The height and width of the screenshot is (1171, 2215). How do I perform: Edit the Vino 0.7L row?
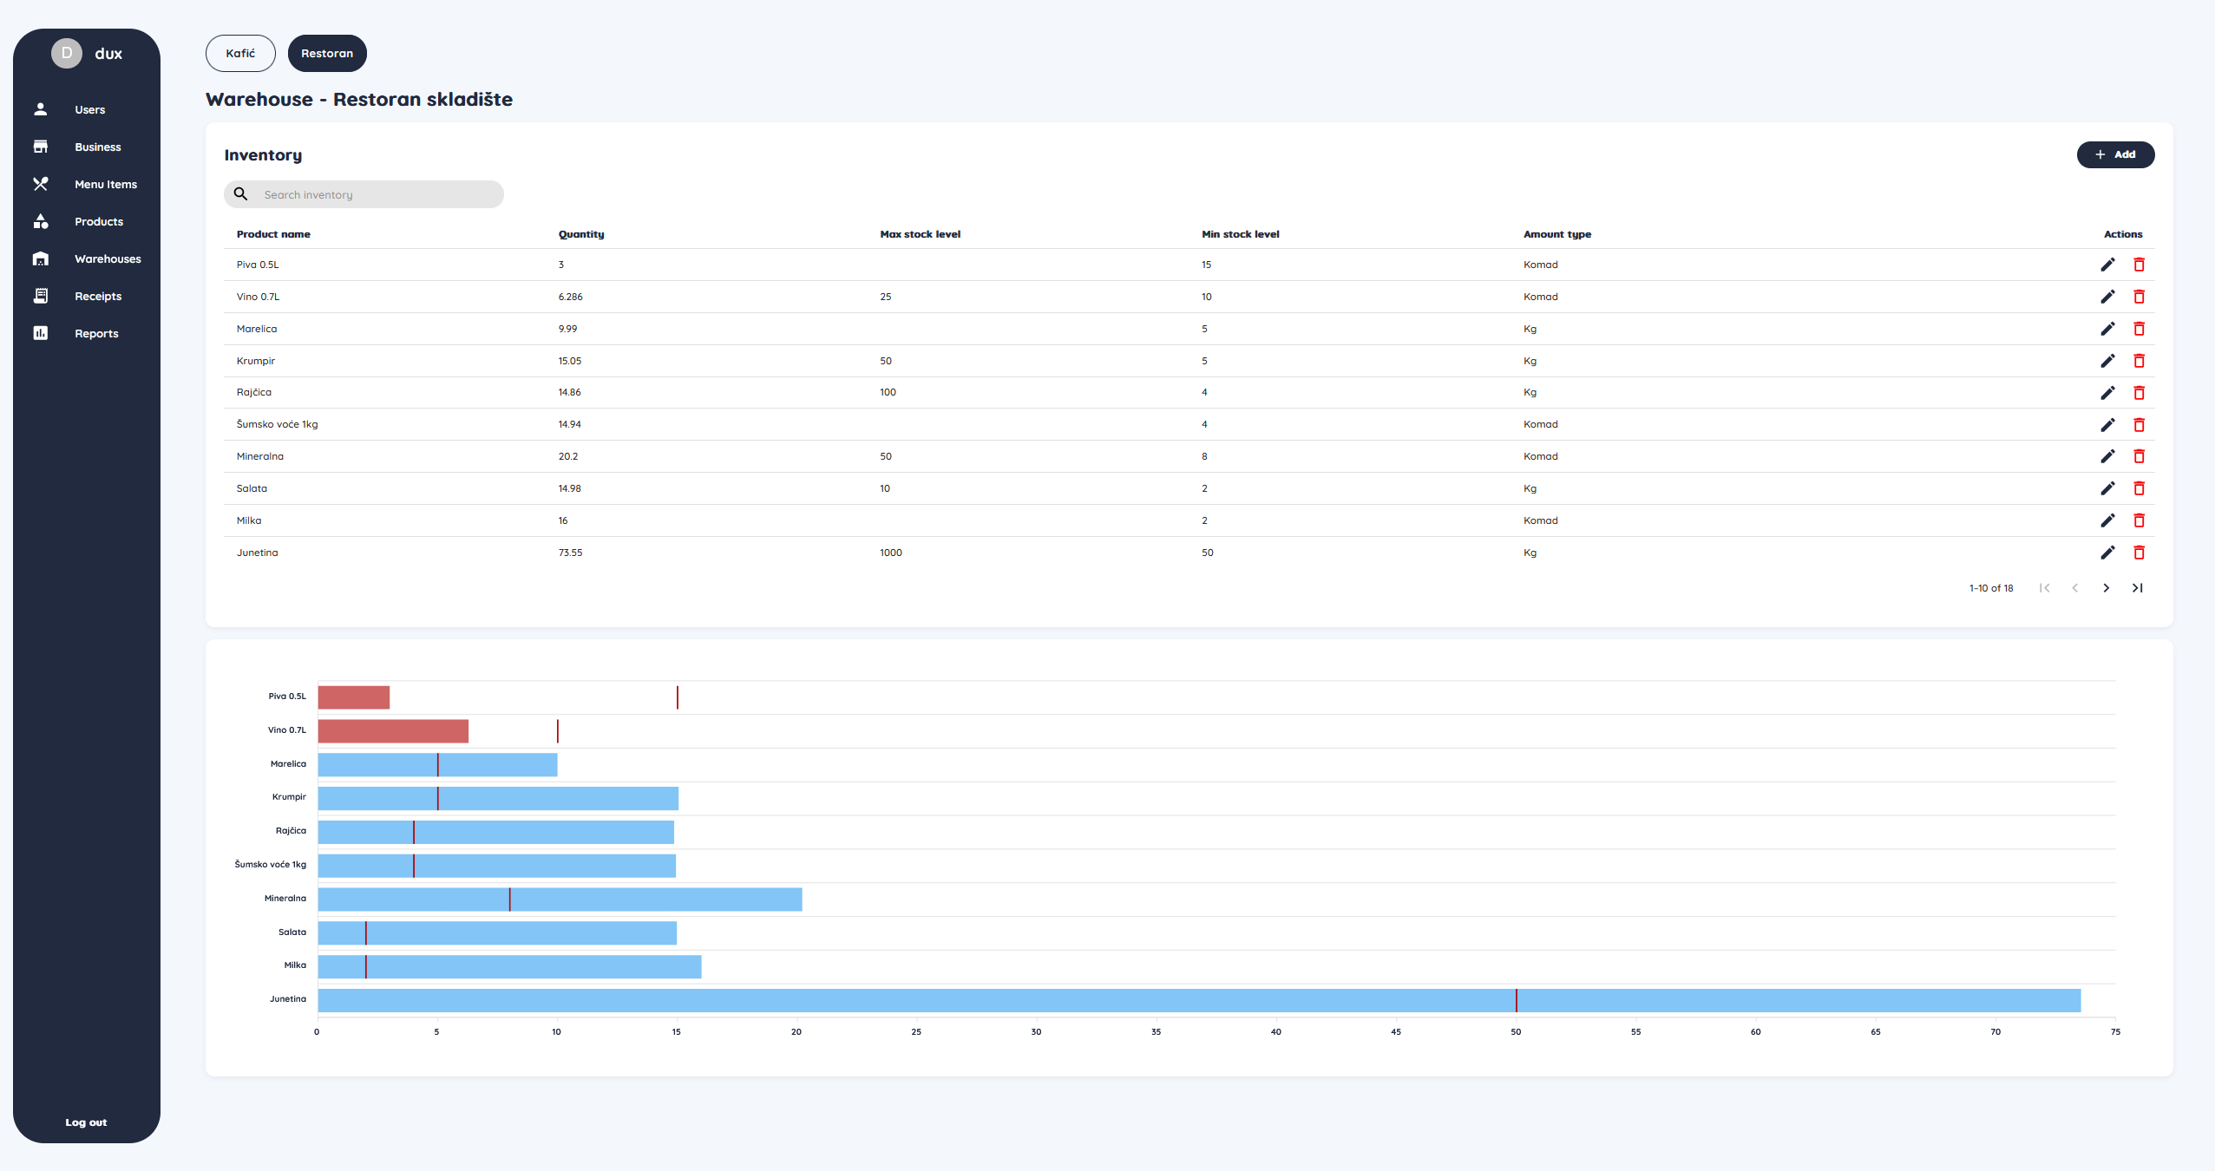click(x=2107, y=297)
